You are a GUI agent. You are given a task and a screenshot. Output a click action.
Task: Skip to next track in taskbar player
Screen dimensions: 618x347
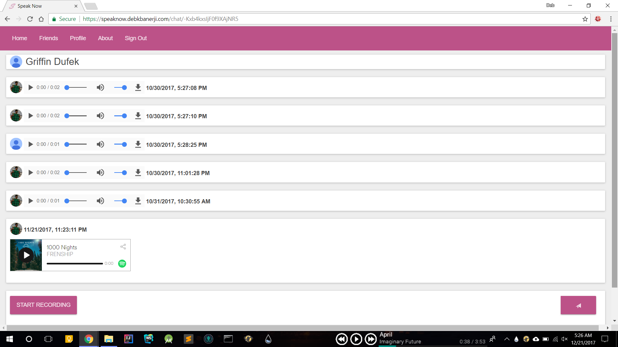pos(370,339)
